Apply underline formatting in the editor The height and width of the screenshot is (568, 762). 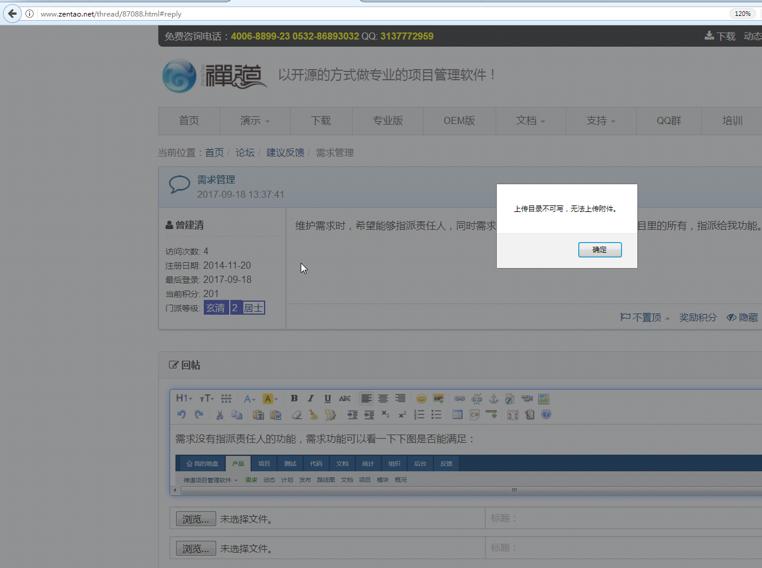pyautogui.click(x=328, y=399)
